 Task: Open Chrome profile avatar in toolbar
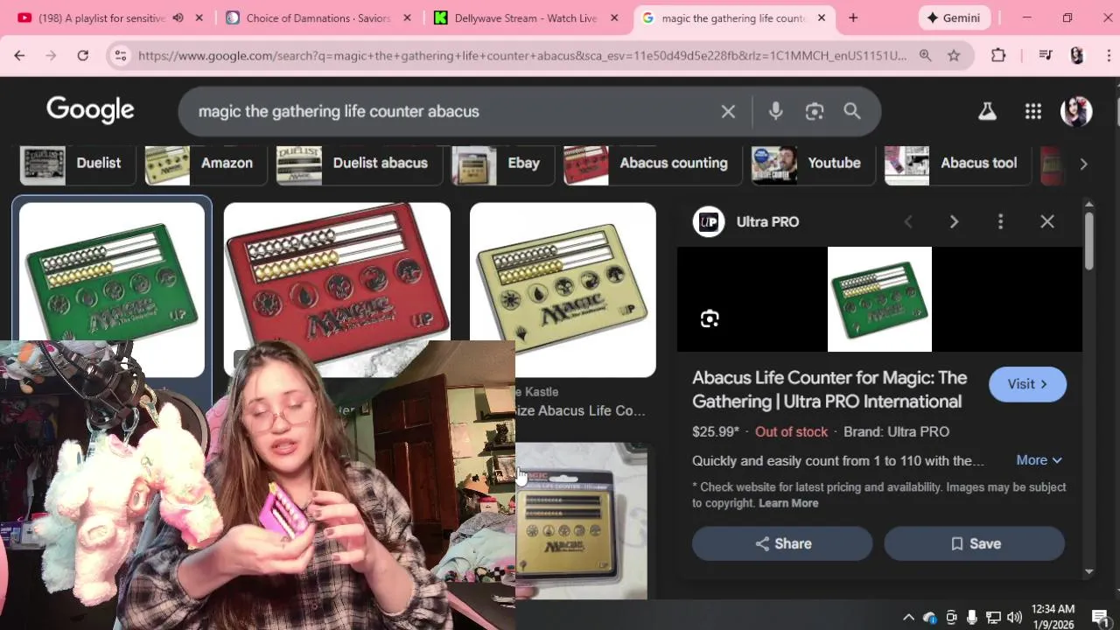click(x=1077, y=55)
